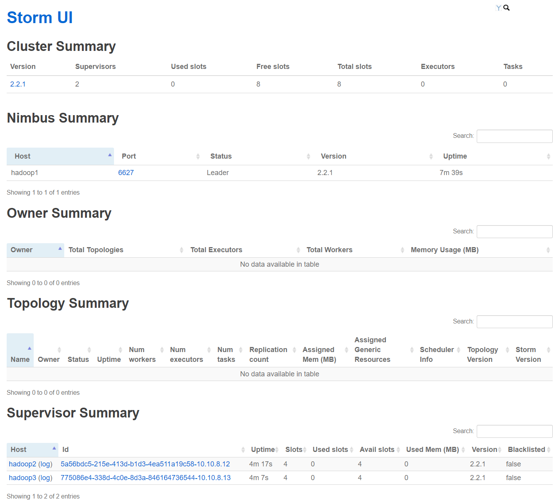This screenshot has height=504, width=559.
Task: Sort Topology Summary by Num workers arrows
Action: (162, 350)
